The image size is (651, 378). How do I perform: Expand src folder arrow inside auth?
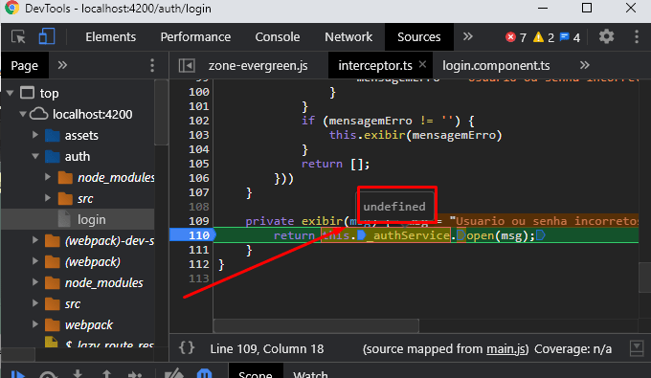click(x=48, y=198)
